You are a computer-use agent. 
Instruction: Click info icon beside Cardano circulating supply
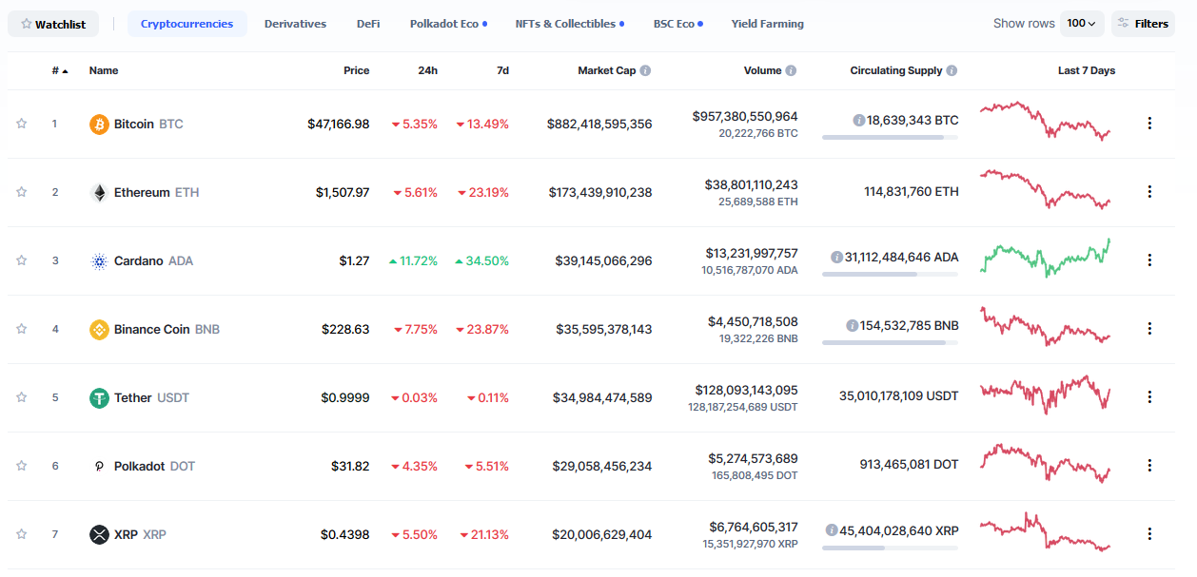pyautogui.click(x=836, y=257)
